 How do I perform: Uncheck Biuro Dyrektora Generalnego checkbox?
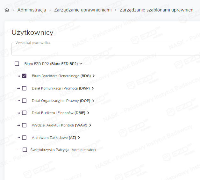(24, 76)
